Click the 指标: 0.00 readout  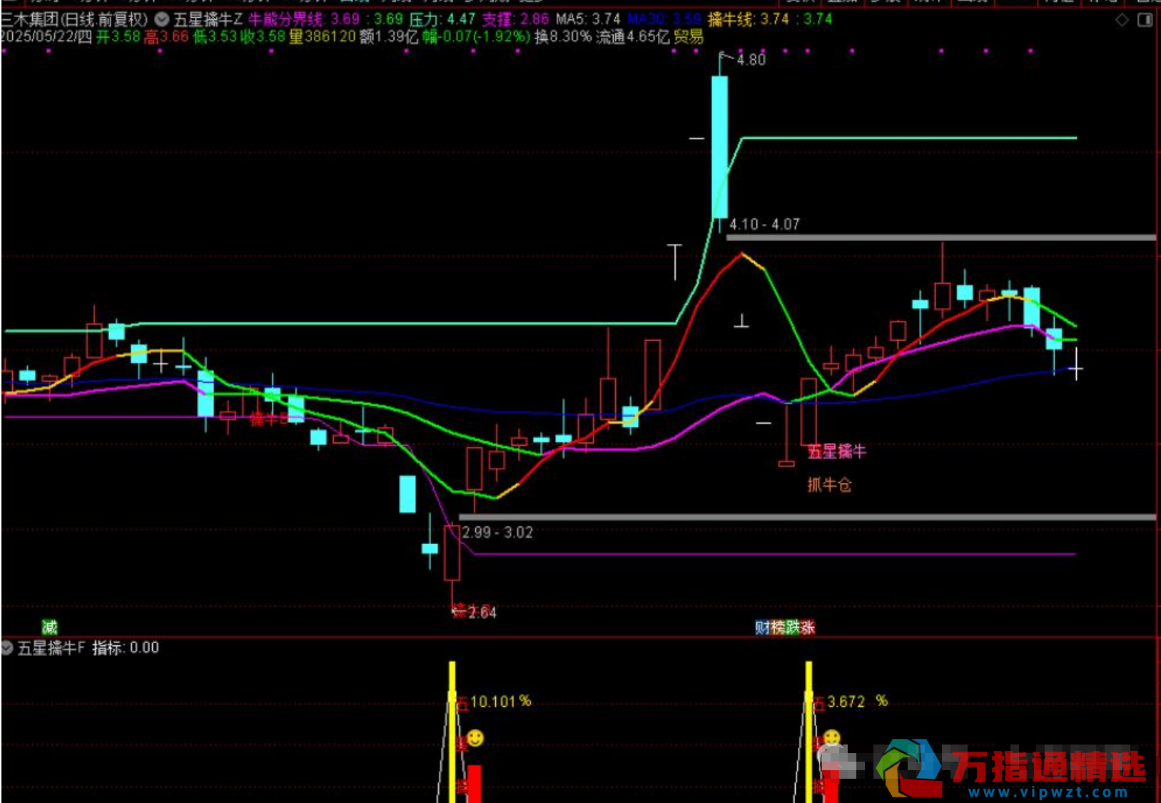click(x=126, y=648)
